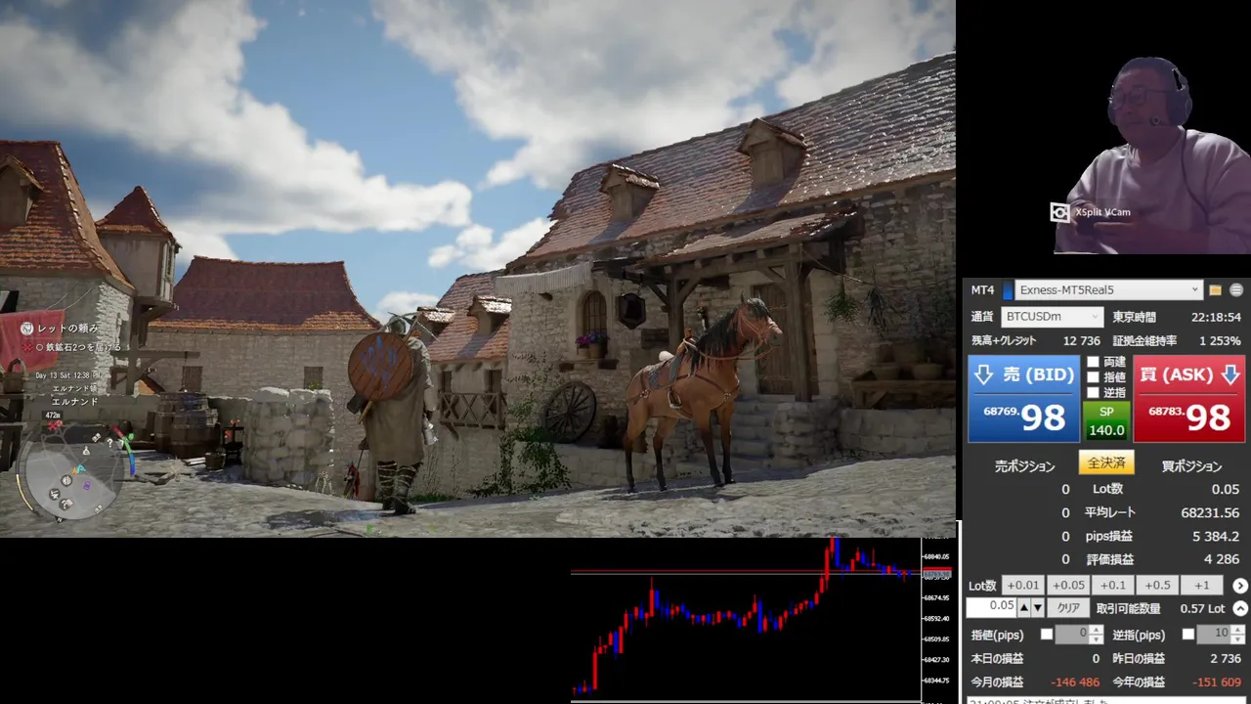Click the blue 売 (BID) sell button

[x=1023, y=399]
